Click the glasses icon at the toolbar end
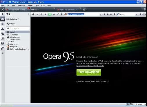Viewport: 147px width, 107px height. pos(144,14)
